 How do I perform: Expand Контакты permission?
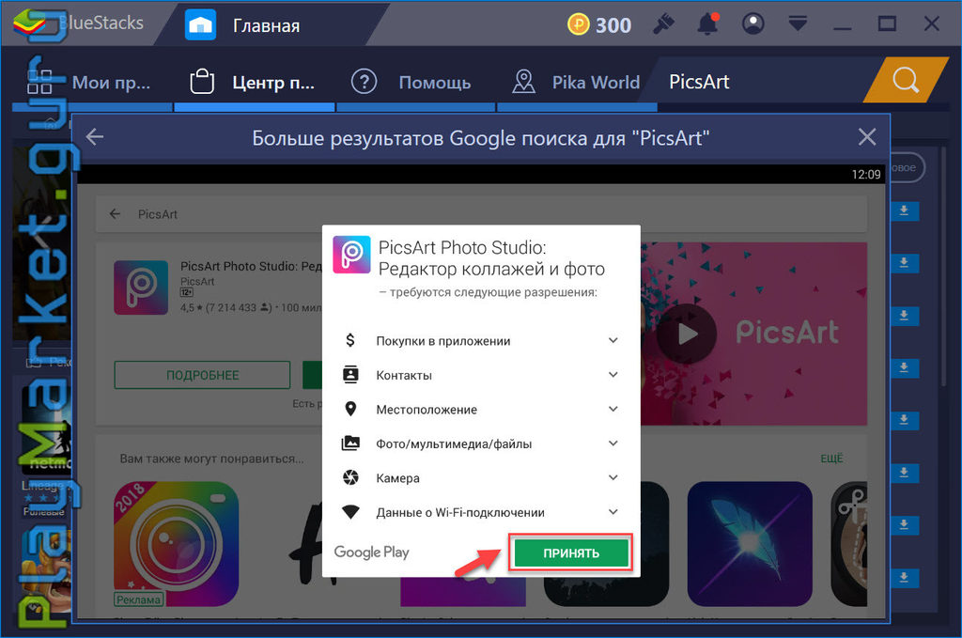[x=613, y=375]
